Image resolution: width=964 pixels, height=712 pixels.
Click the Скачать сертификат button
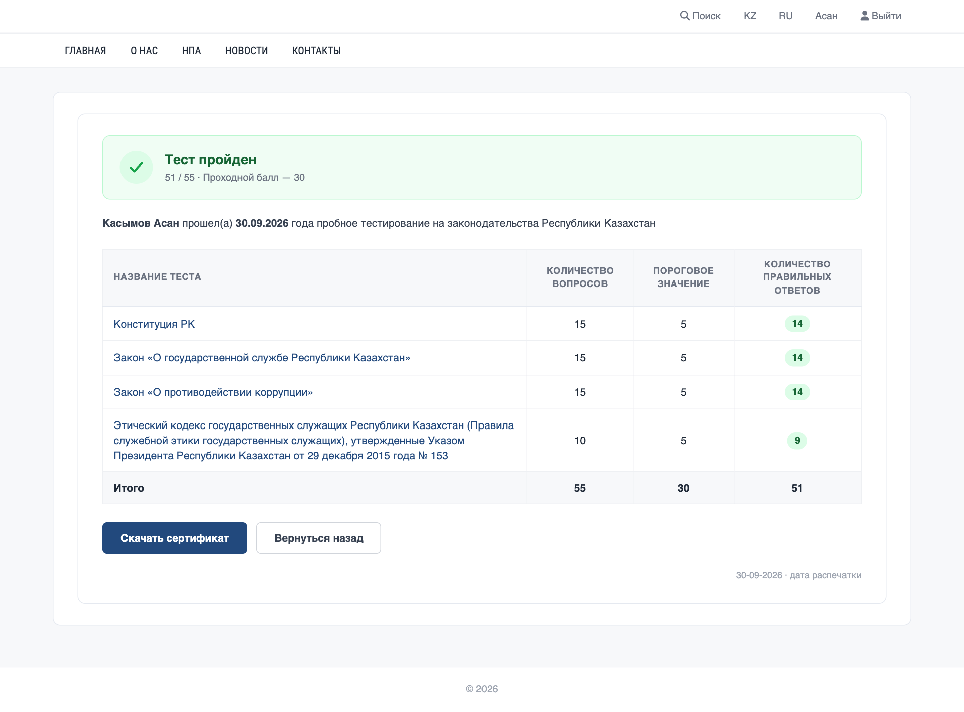pos(175,538)
